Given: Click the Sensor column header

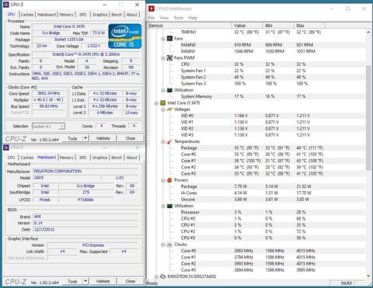Looking at the screenshot, I should tap(190, 26).
